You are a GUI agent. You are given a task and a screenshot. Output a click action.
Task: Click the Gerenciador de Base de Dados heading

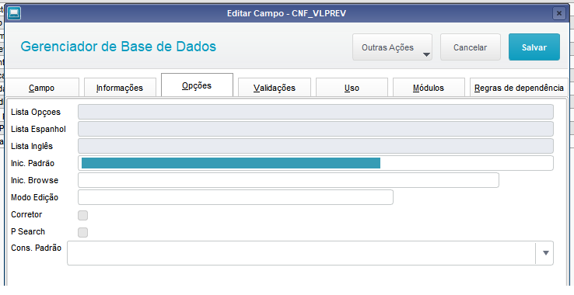pyautogui.click(x=118, y=47)
